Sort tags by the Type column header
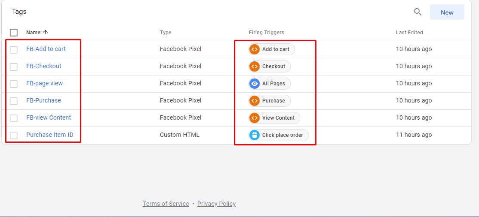Image resolution: width=479 pixels, height=217 pixels. tap(166, 33)
